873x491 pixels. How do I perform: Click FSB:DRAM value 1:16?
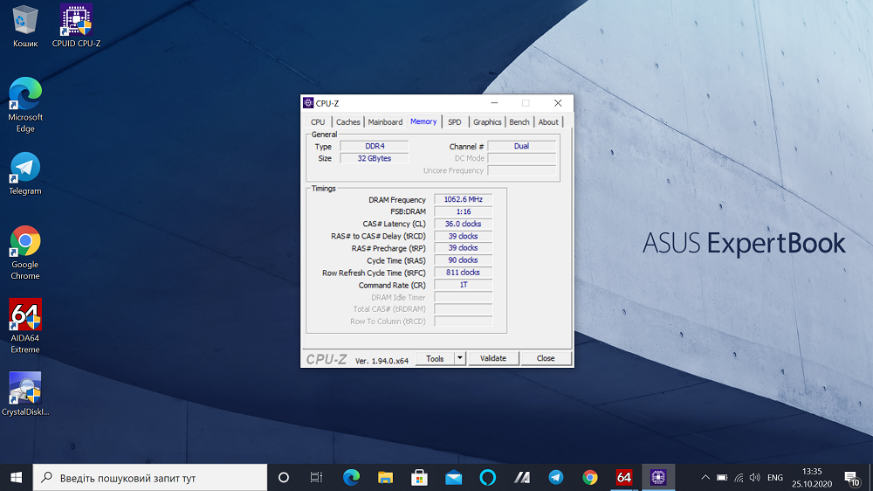click(x=464, y=211)
